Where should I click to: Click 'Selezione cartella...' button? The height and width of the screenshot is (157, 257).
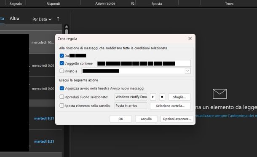(170, 106)
